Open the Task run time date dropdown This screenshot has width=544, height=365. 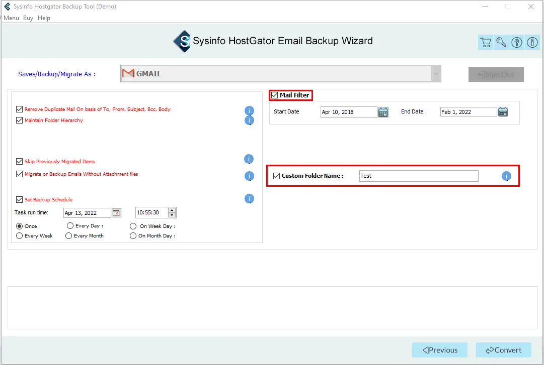[x=116, y=213]
